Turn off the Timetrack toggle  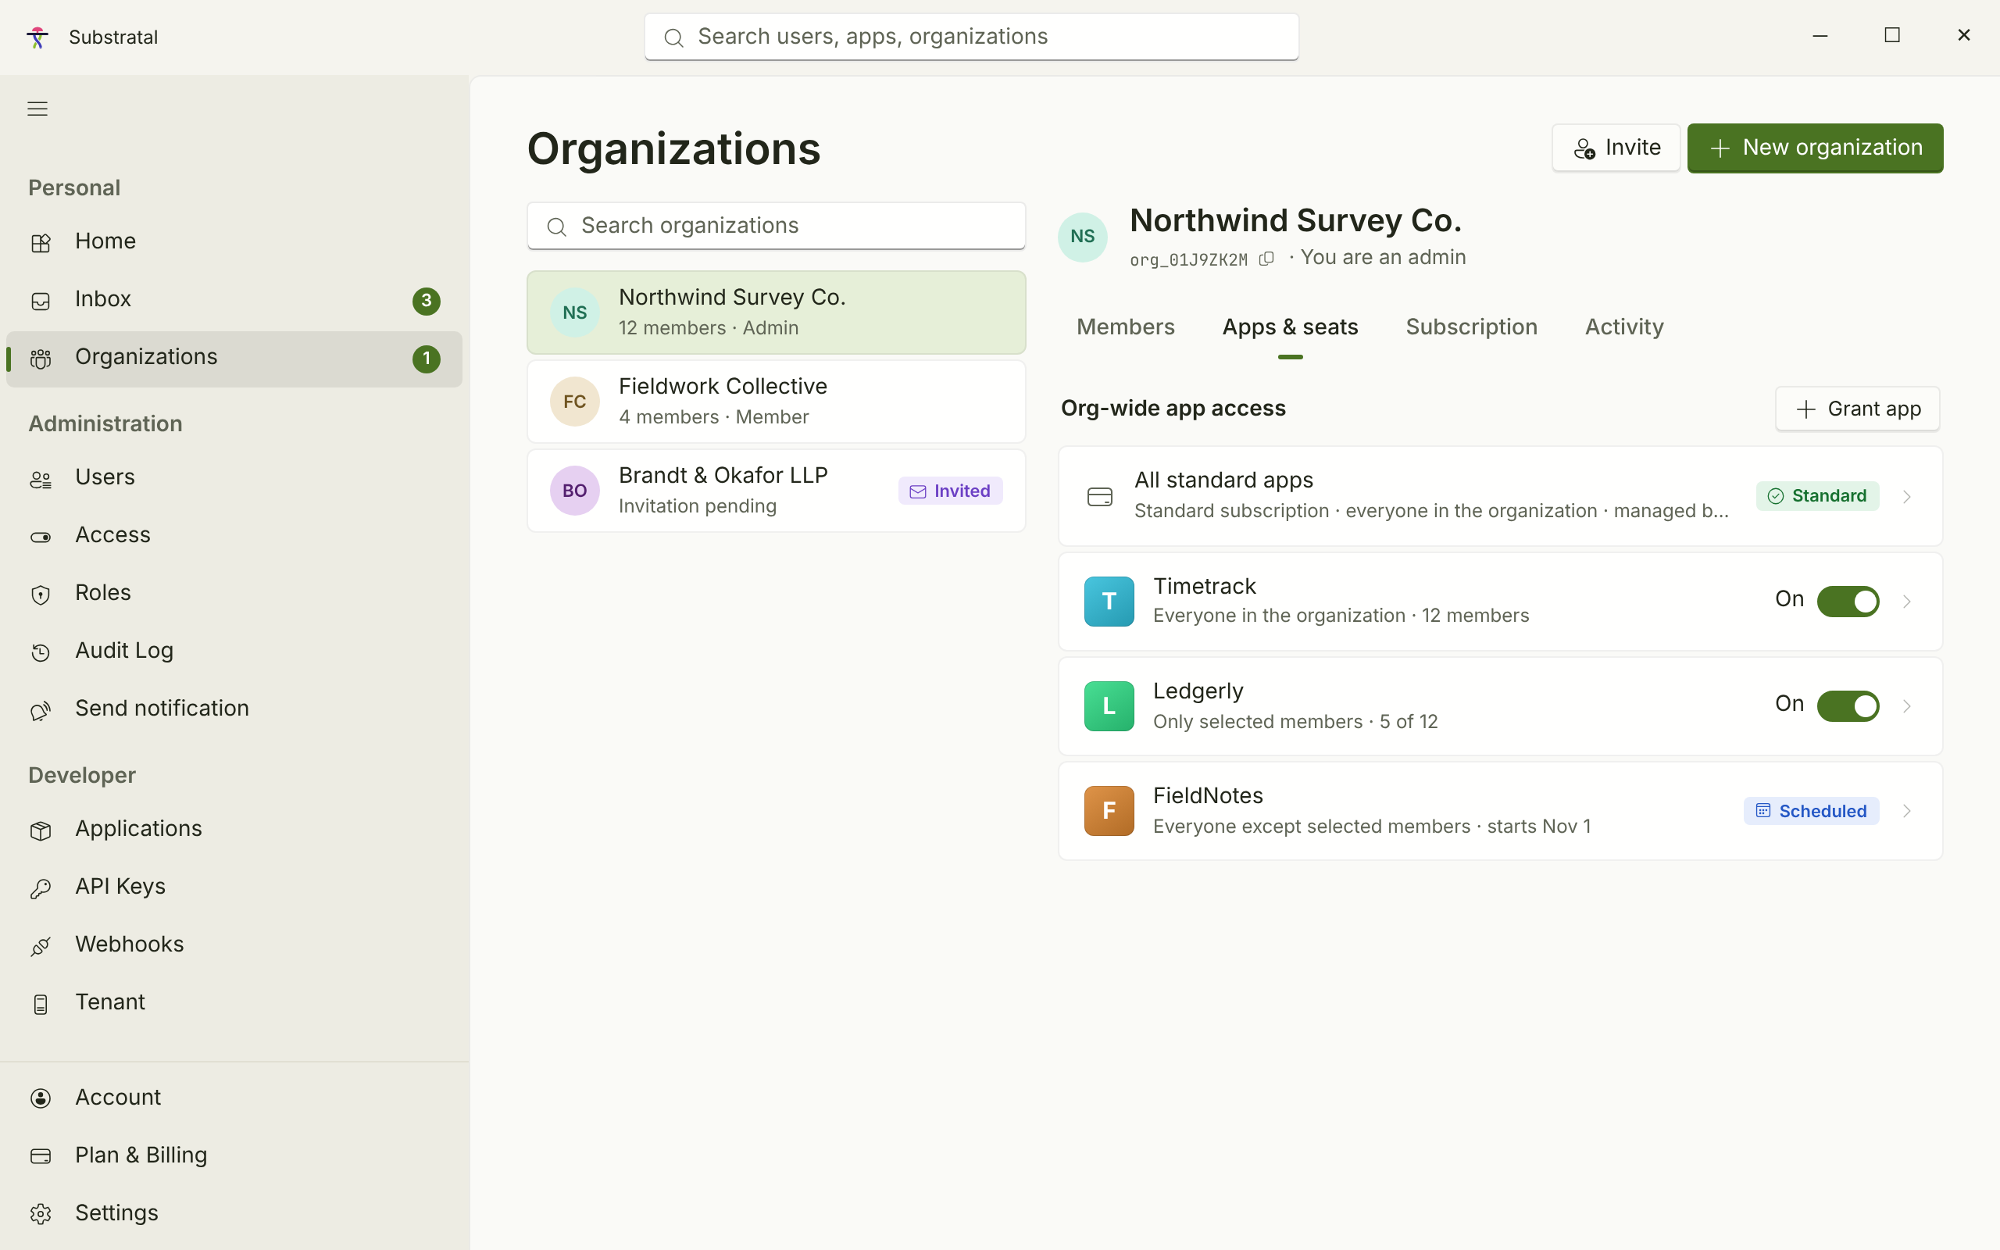click(x=1848, y=601)
